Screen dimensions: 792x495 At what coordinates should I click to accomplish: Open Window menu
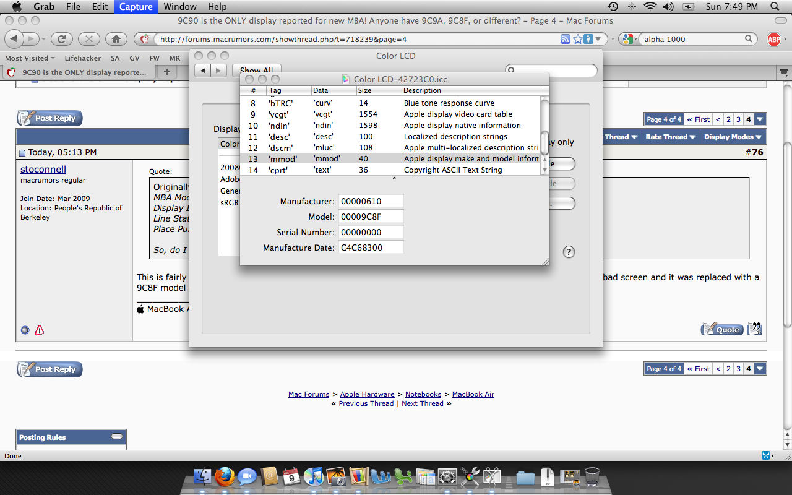pos(180,7)
